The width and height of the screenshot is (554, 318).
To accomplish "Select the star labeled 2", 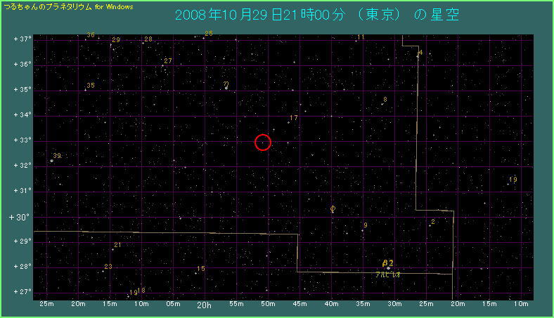I will coord(430,226).
